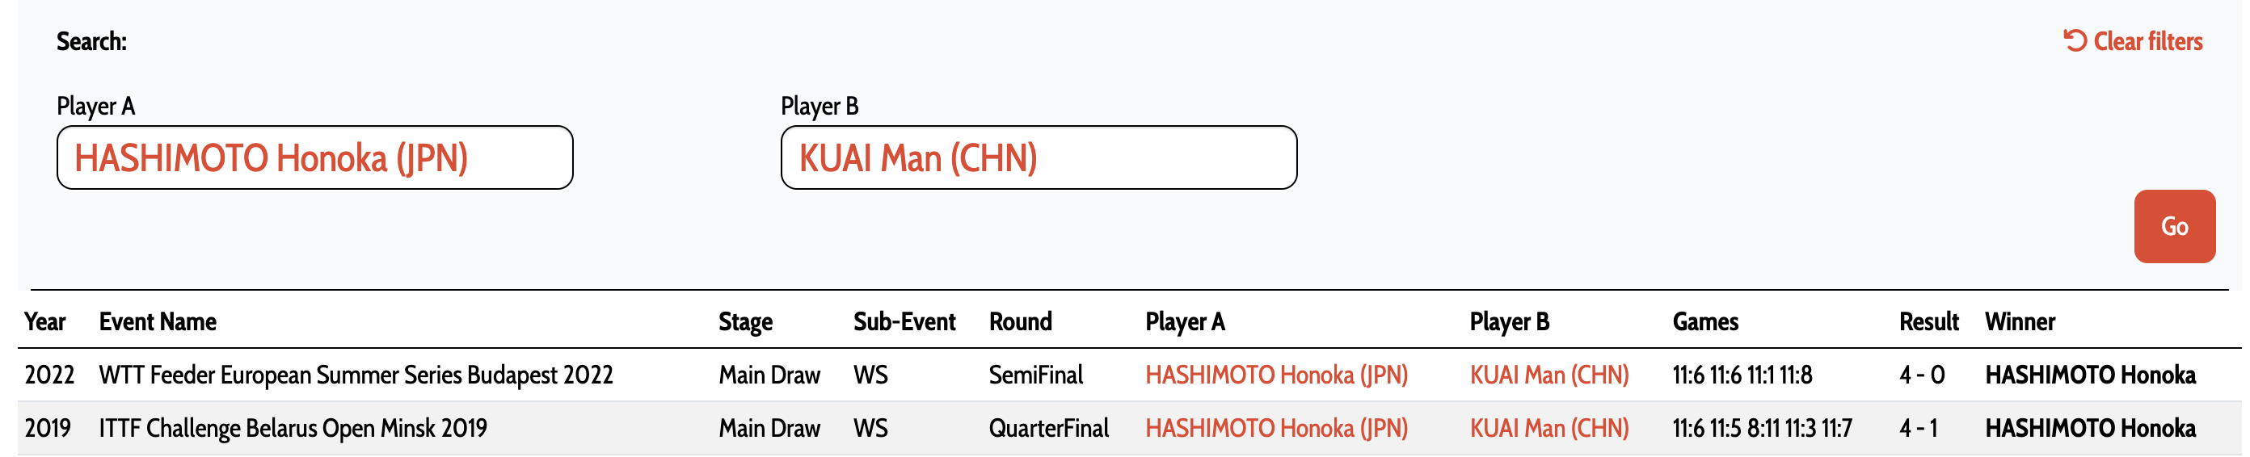Open KUAI Man link in 2022 row

click(x=1548, y=375)
